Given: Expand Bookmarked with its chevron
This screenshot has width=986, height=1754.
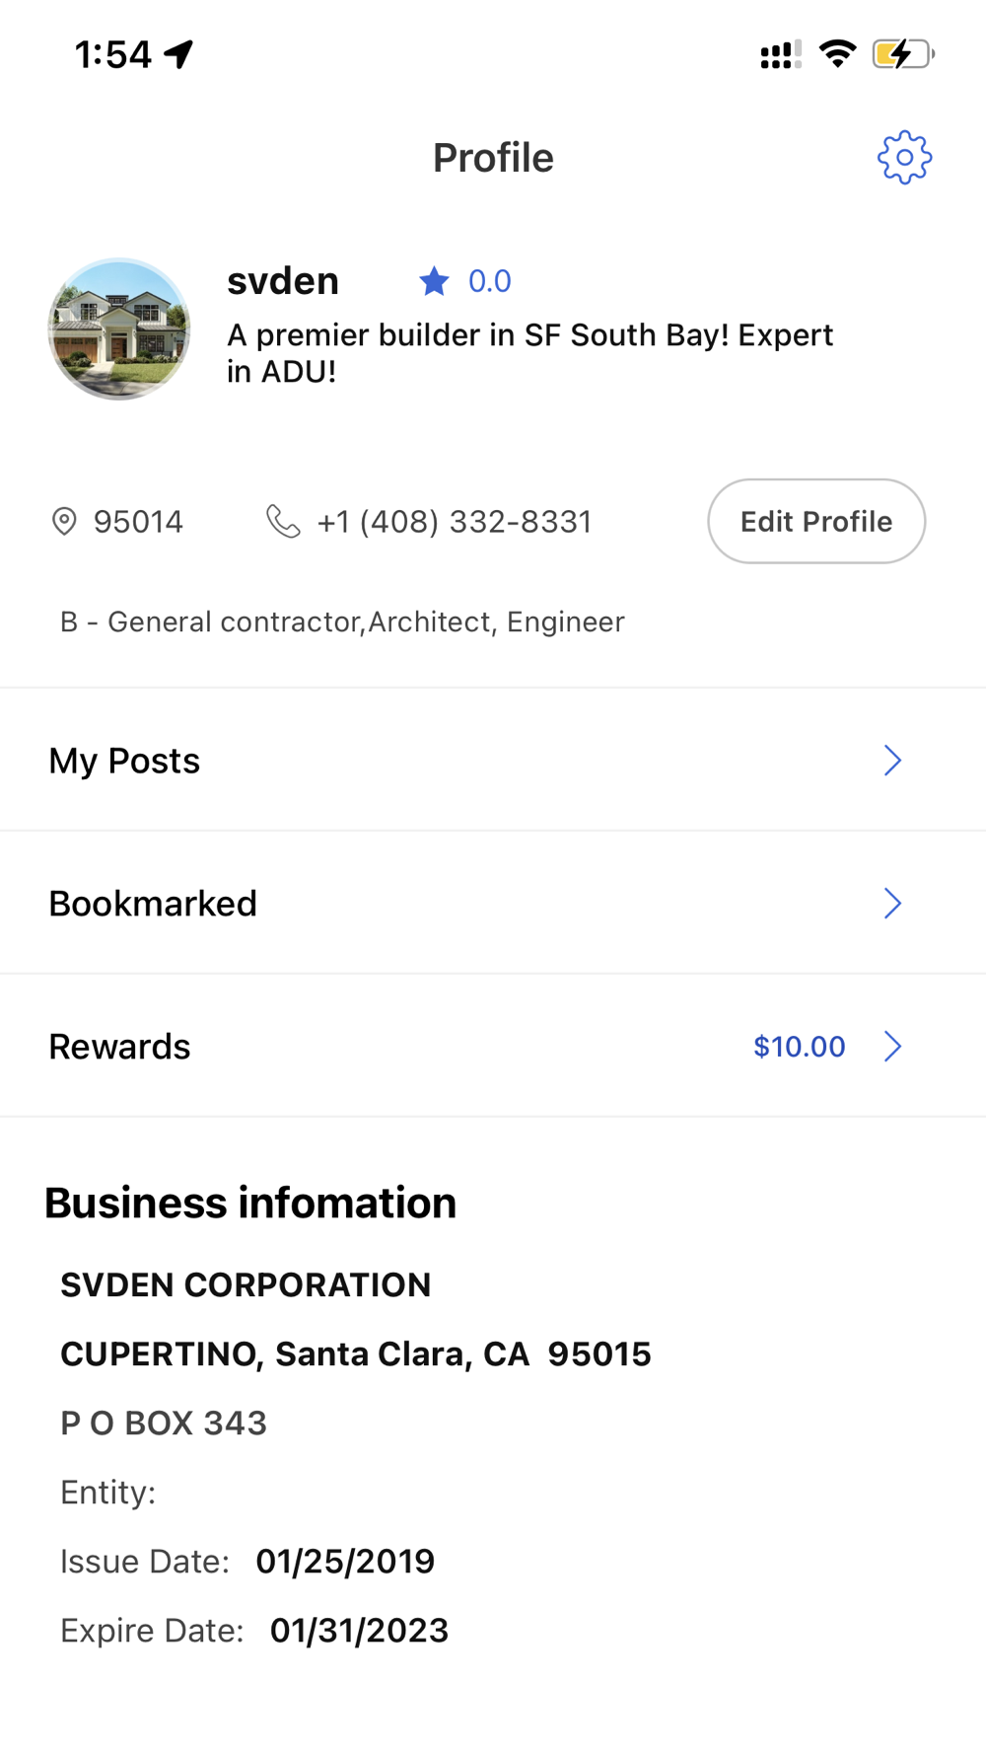Looking at the screenshot, I should (892, 904).
